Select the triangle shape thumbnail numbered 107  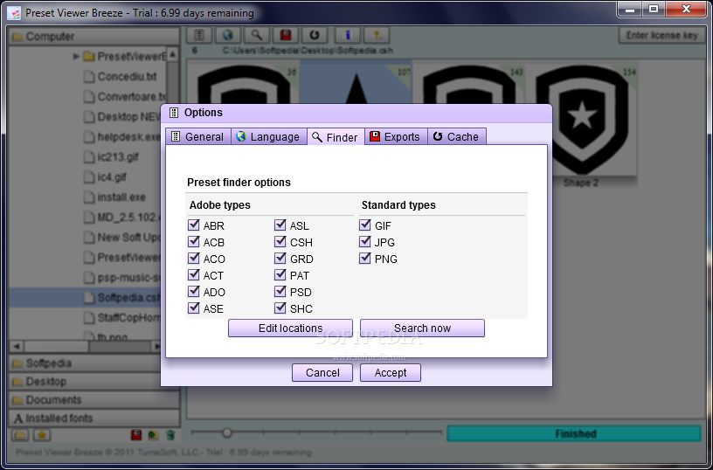[x=356, y=84]
